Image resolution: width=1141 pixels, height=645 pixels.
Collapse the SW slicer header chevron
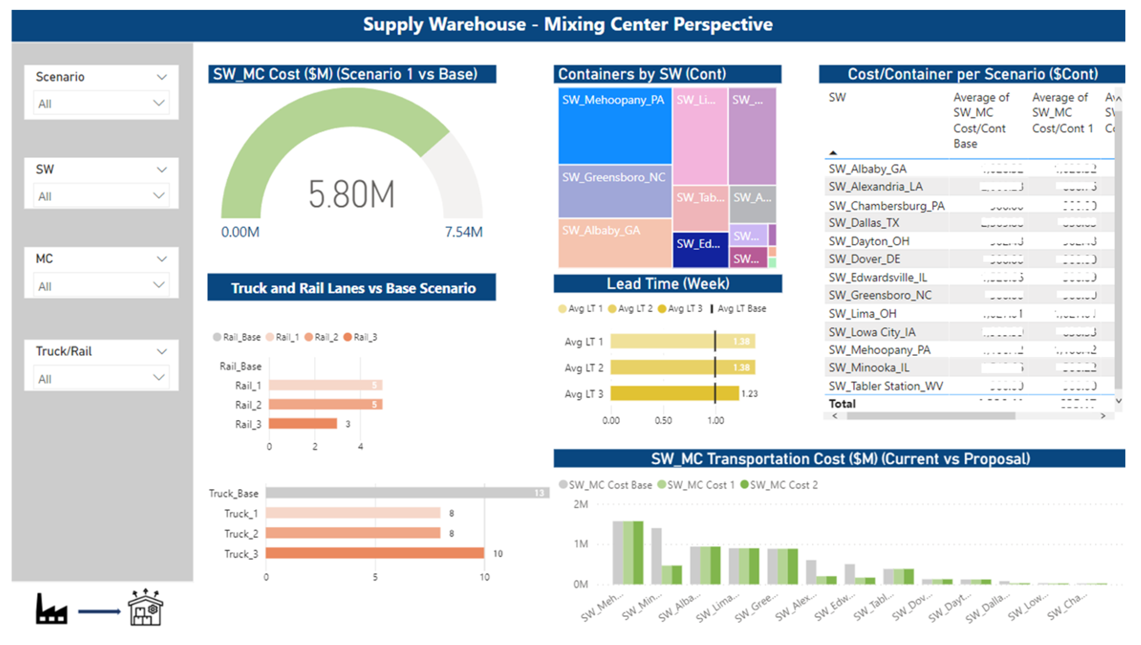click(162, 170)
